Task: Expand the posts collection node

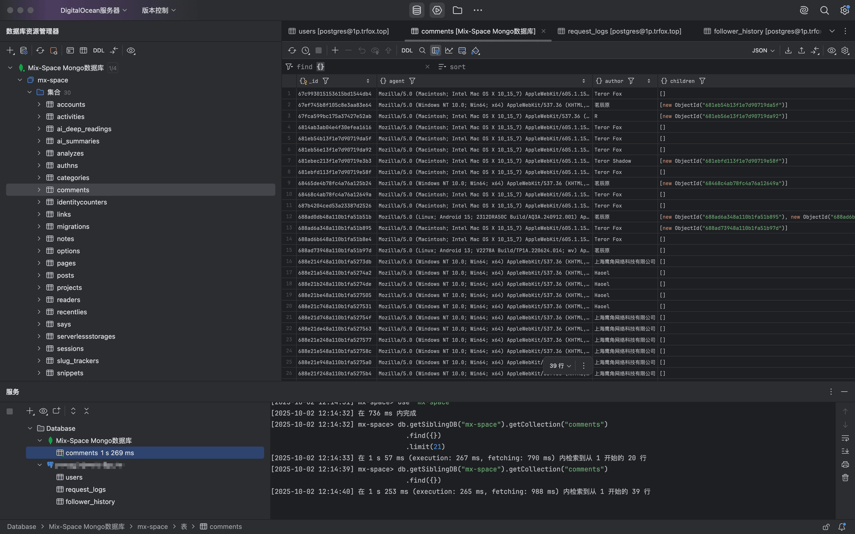Action: (x=39, y=275)
